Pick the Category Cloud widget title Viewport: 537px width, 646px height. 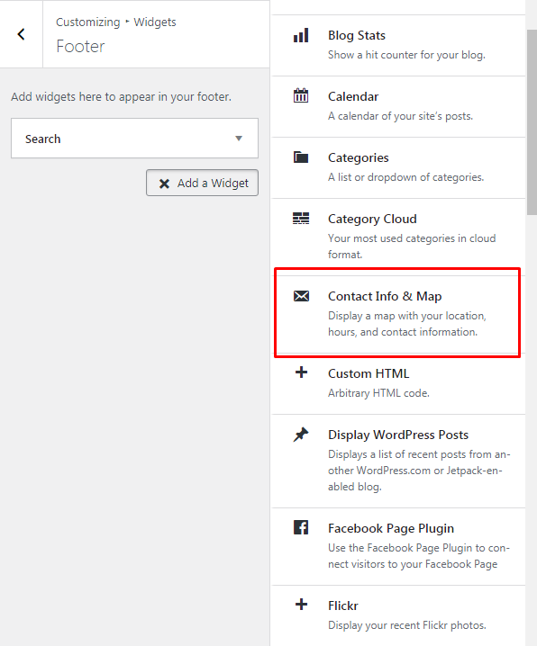[x=372, y=219]
